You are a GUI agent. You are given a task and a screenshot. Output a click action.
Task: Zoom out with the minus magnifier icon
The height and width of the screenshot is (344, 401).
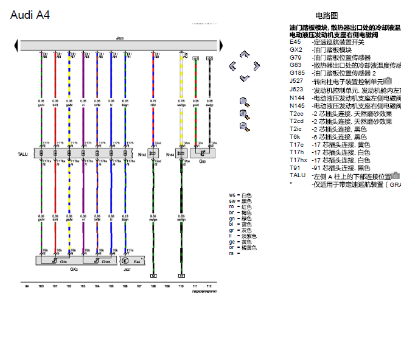click(245, 127)
